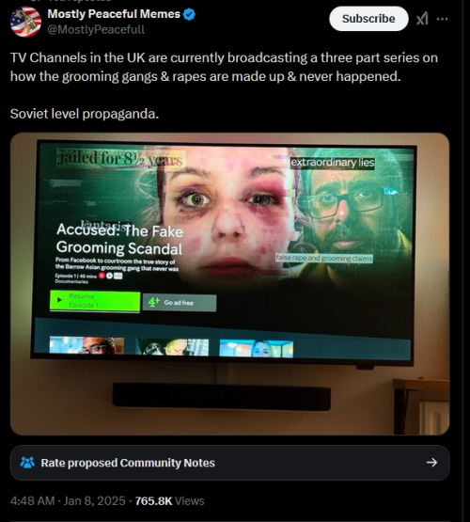Image resolution: width=470 pixels, height=522 pixels.
Task: Click the middle episode thumbnail on TV
Action: coord(172,347)
